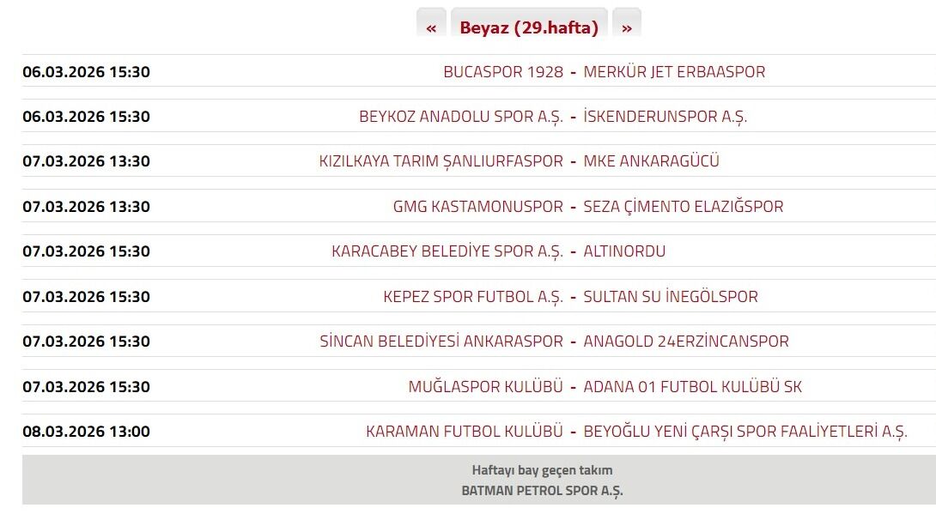Select SİNCAN BELEDİYESİ ANKARASPOR team

point(441,342)
